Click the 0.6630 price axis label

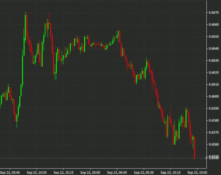point(213,60)
